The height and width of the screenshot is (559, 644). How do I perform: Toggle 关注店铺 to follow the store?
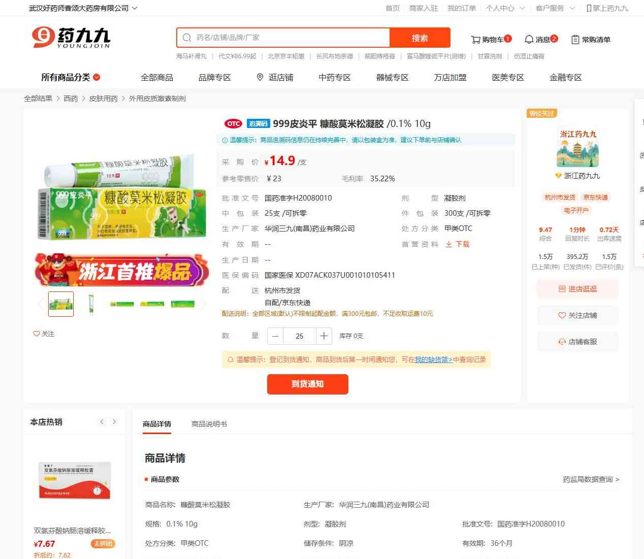click(x=577, y=315)
